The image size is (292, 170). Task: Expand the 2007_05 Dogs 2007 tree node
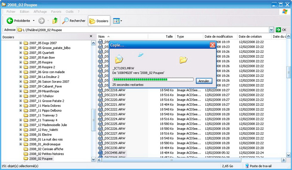pyautogui.click(x=21, y=43)
